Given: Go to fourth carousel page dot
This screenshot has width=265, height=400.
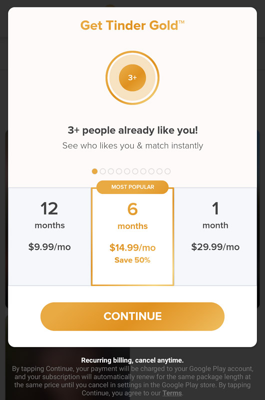Looking at the screenshot, I should [x=119, y=171].
